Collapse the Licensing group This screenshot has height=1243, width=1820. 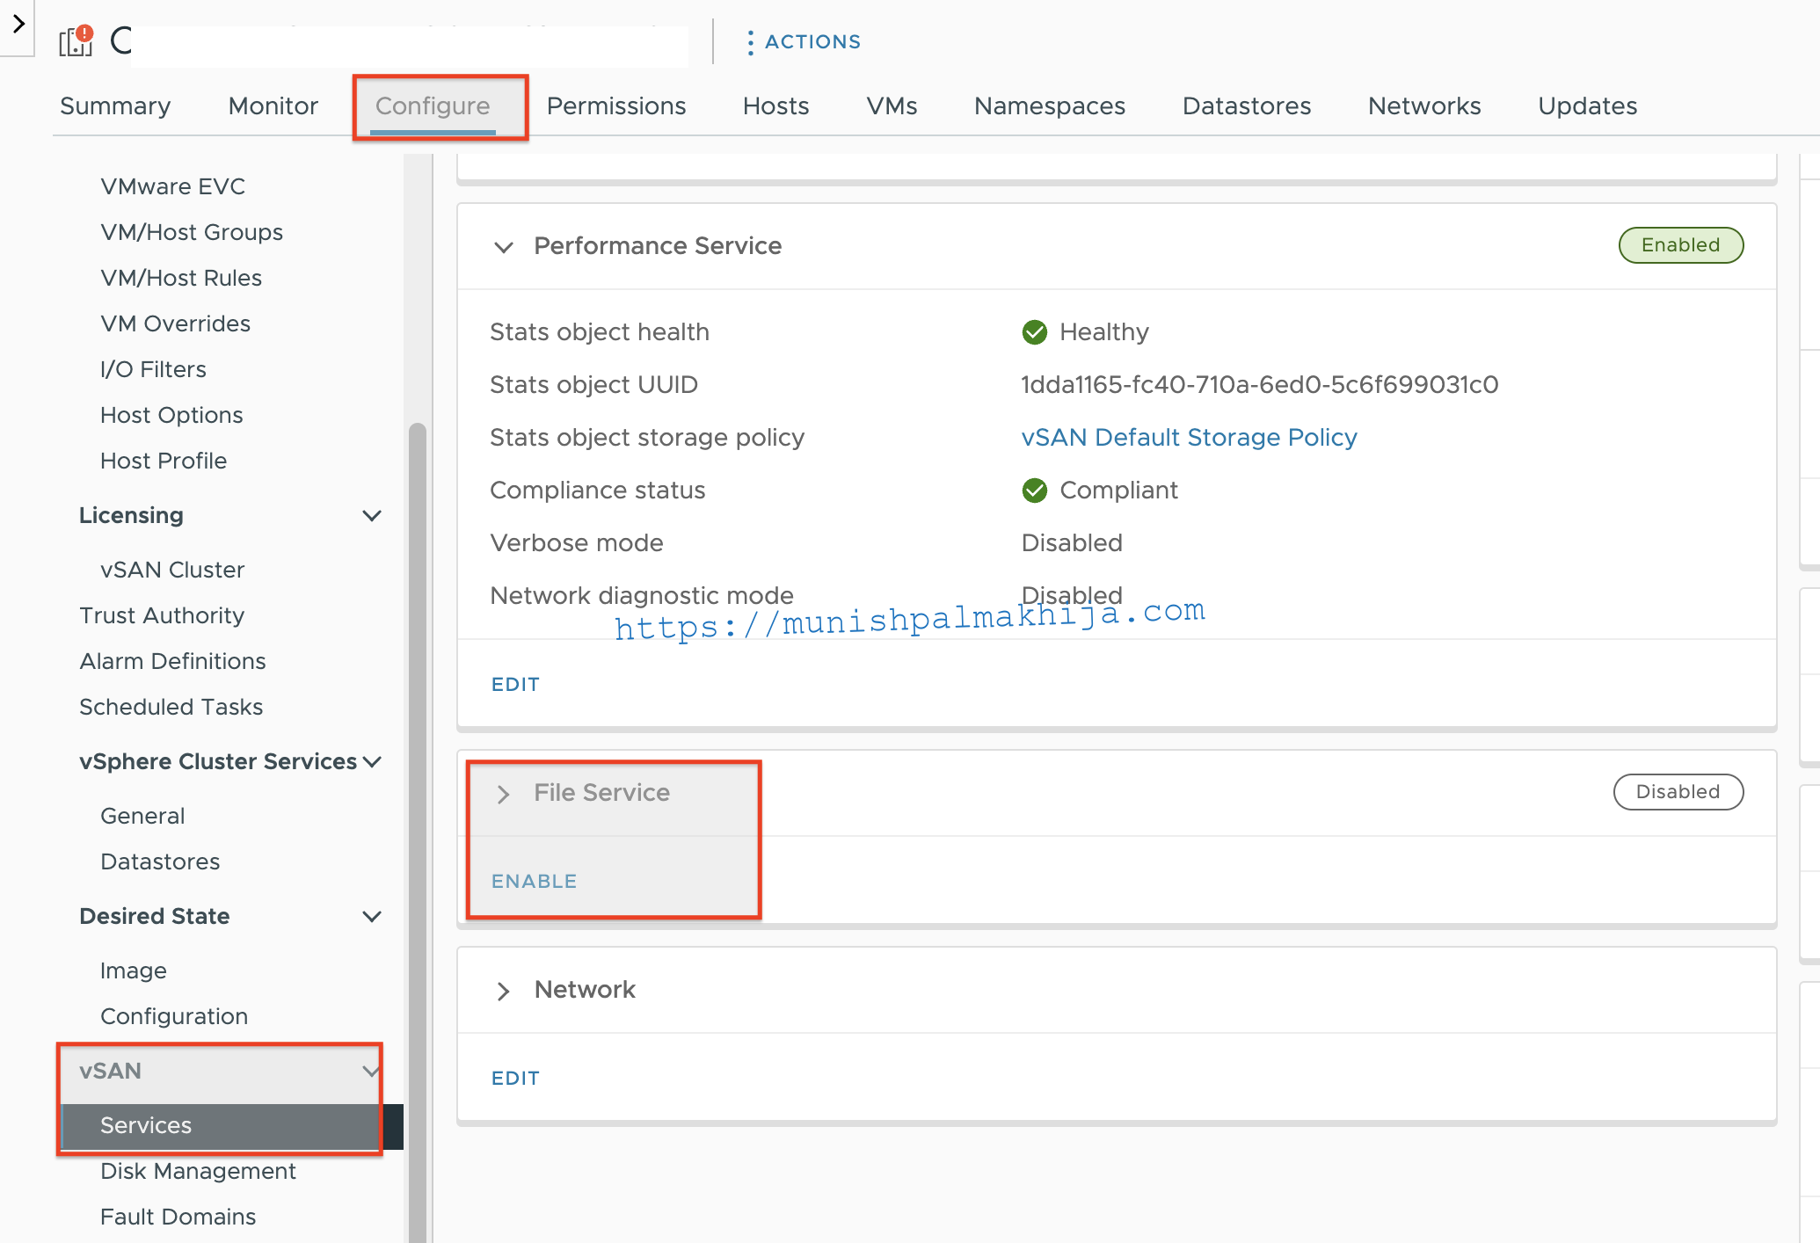click(x=372, y=516)
